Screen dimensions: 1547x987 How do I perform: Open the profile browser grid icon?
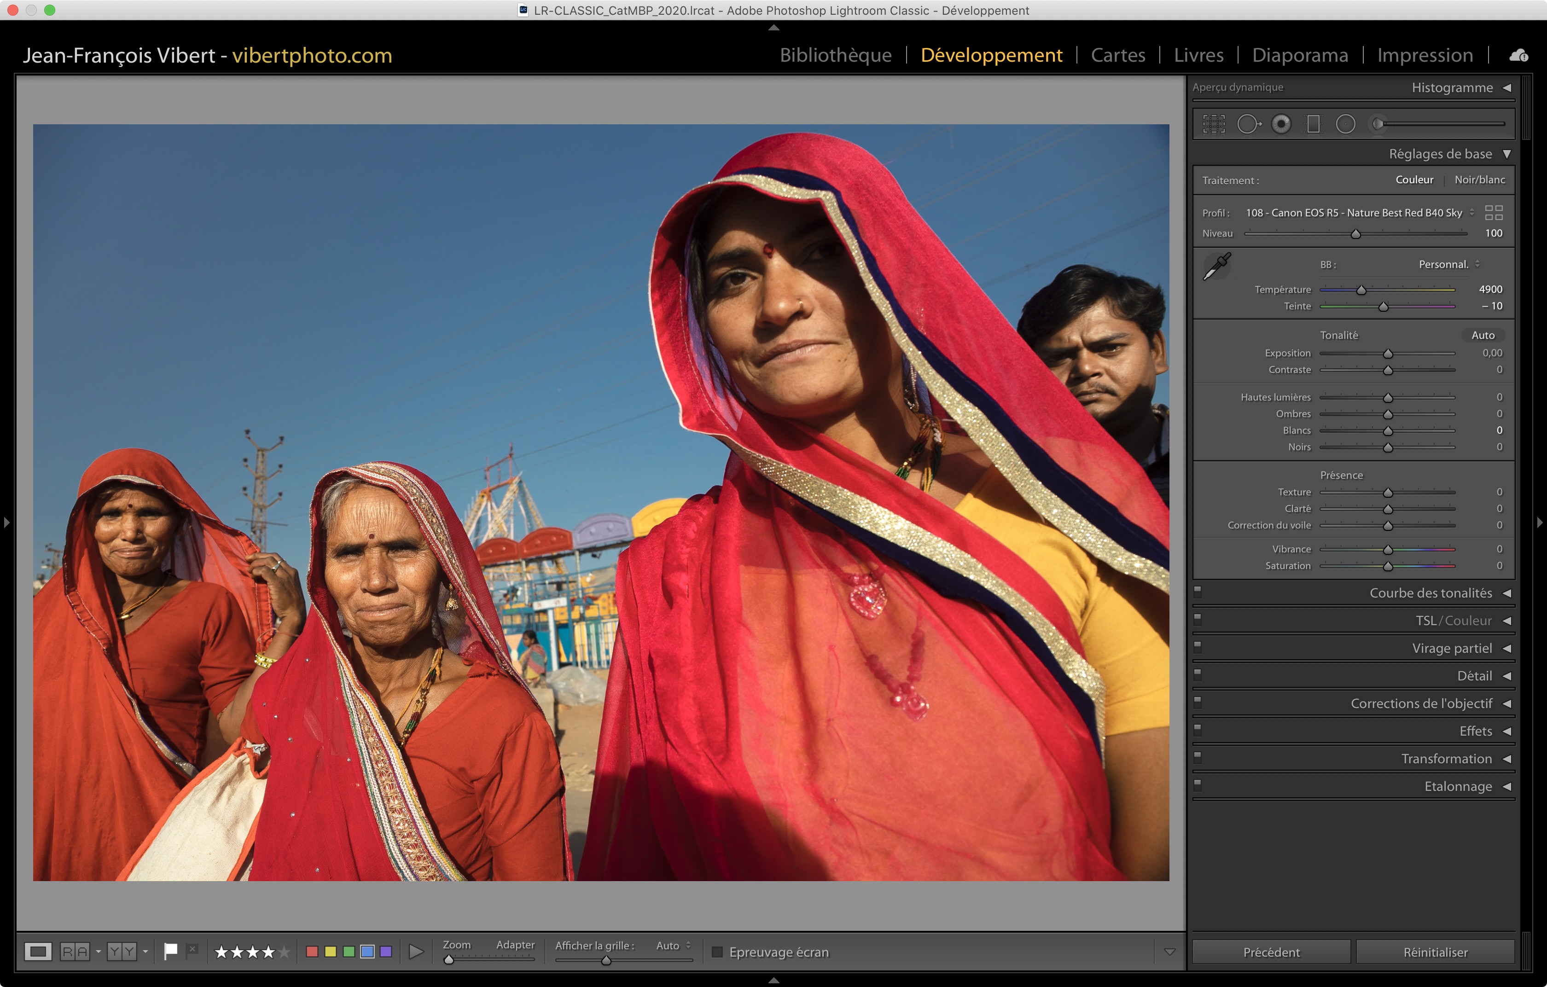tap(1494, 213)
